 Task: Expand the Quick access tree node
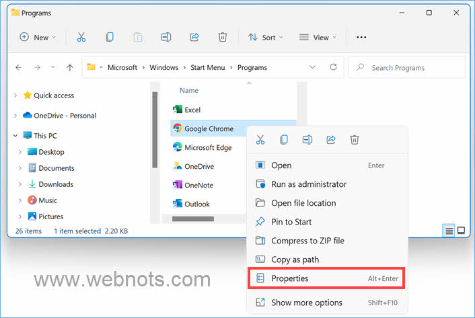pos(15,95)
